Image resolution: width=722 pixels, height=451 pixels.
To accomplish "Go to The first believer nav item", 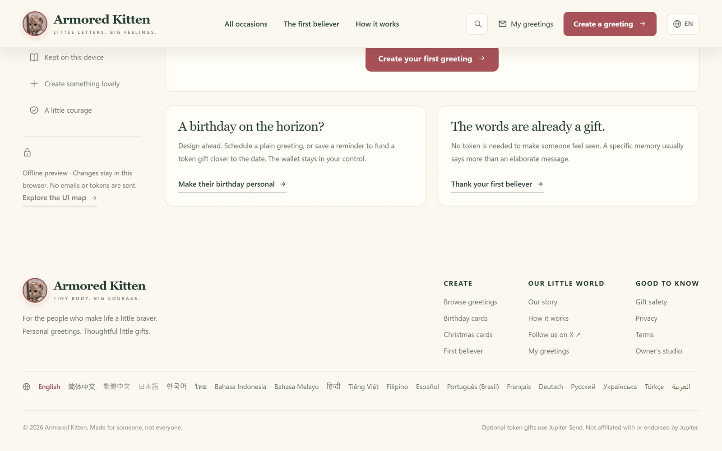I will (x=311, y=24).
